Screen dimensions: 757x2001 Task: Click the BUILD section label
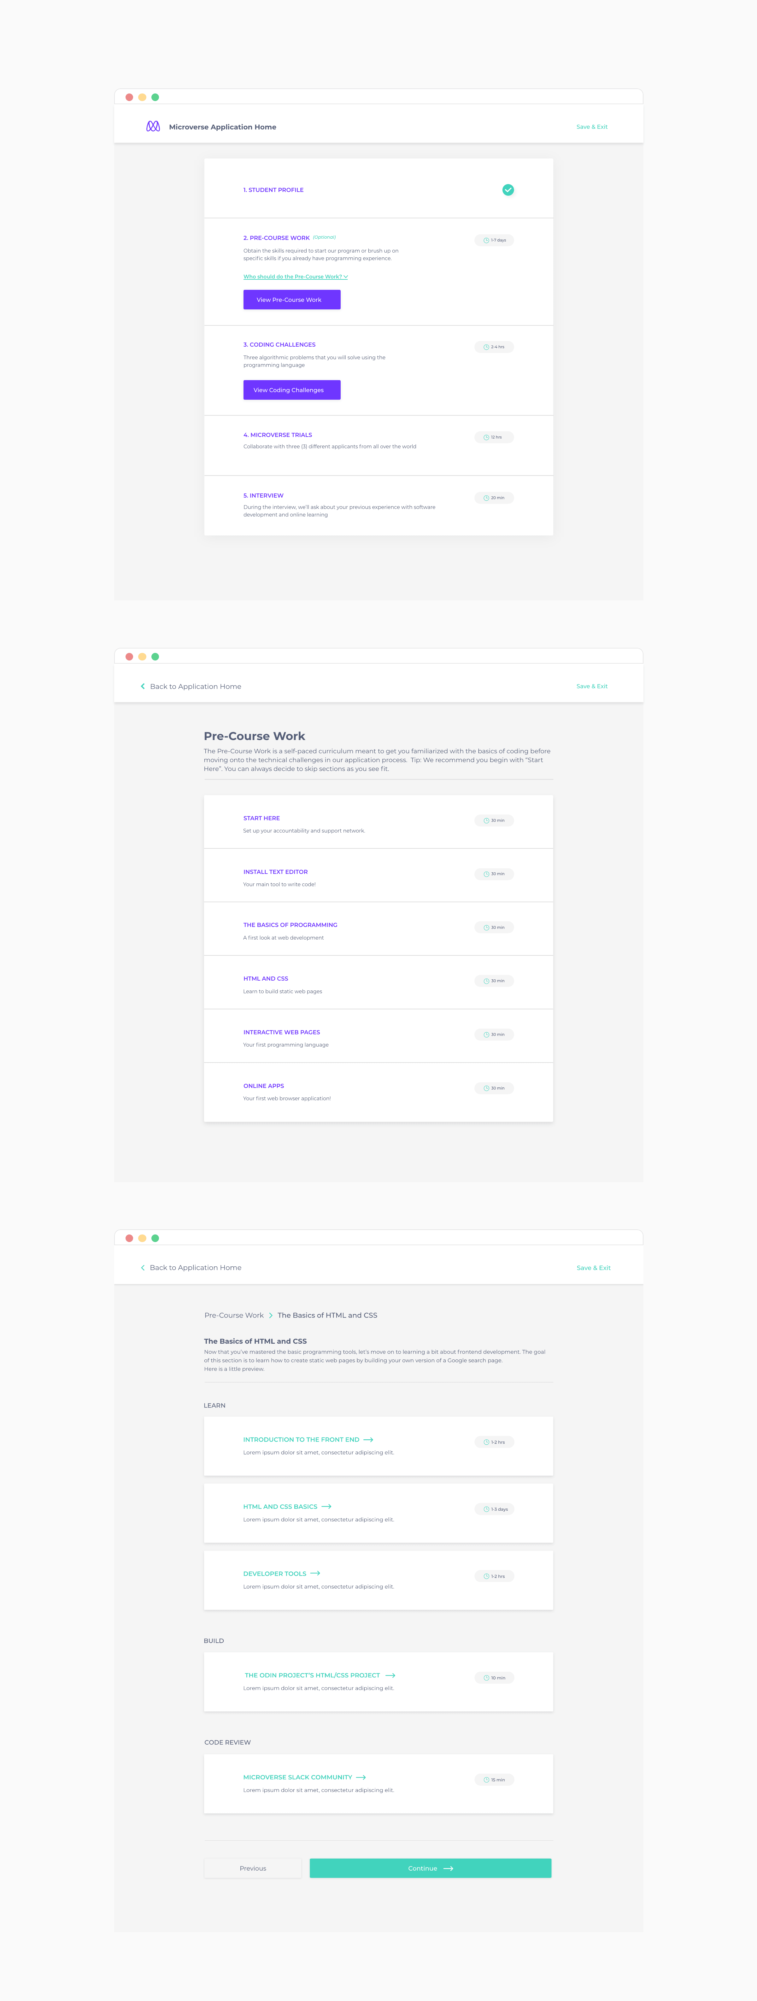coord(214,1640)
